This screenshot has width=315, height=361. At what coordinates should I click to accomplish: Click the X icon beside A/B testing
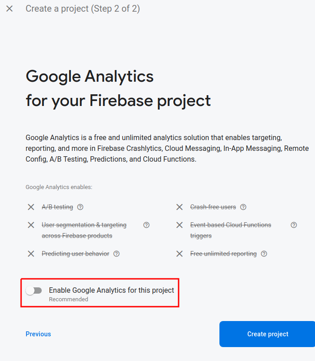31,207
